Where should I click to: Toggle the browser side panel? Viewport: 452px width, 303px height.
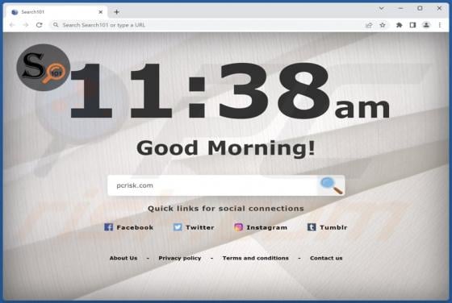coord(412,25)
